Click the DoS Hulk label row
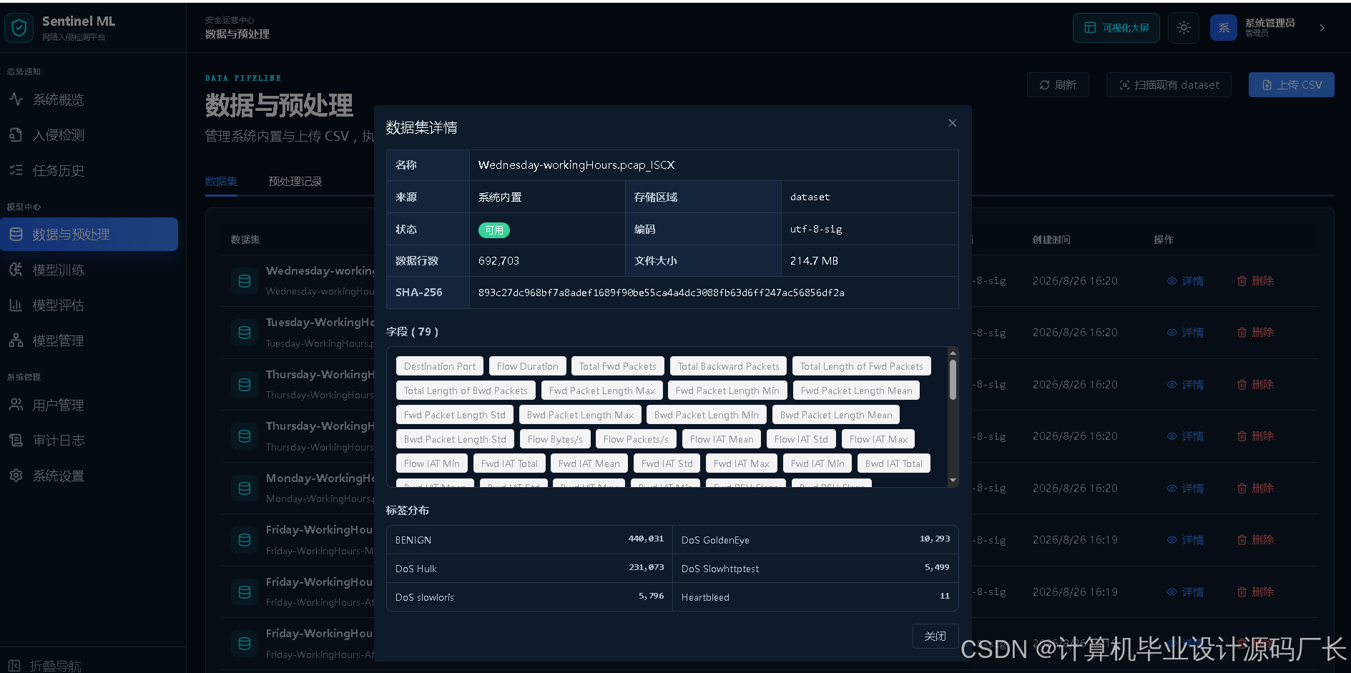Screen dimensions: 1351x673 (x=529, y=569)
